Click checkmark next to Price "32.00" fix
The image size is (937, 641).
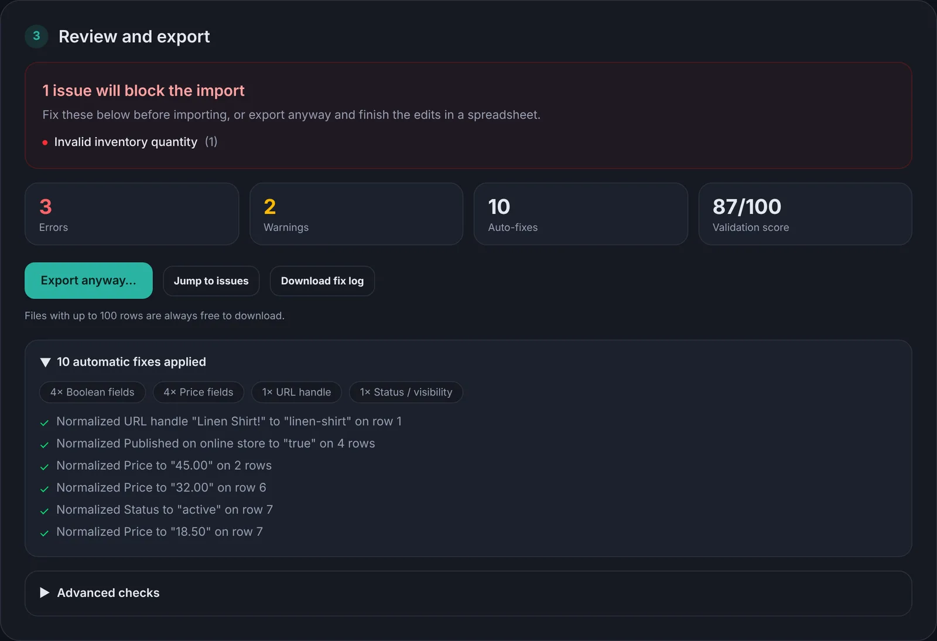coord(45,489)
